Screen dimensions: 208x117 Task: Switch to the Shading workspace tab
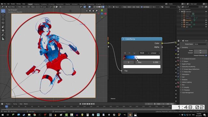pos(68,4)
